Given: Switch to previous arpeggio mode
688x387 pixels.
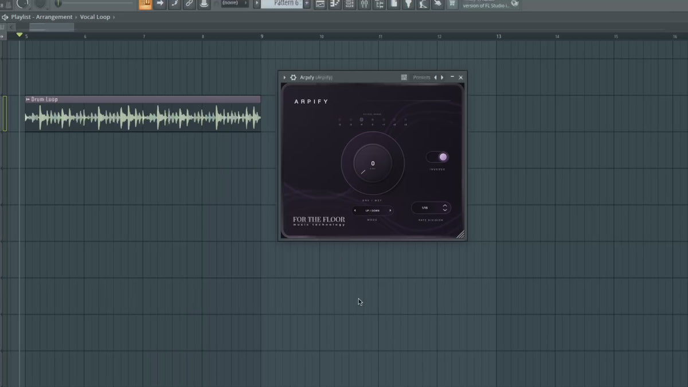Looking at the screenshot, I should click(355, 210).
